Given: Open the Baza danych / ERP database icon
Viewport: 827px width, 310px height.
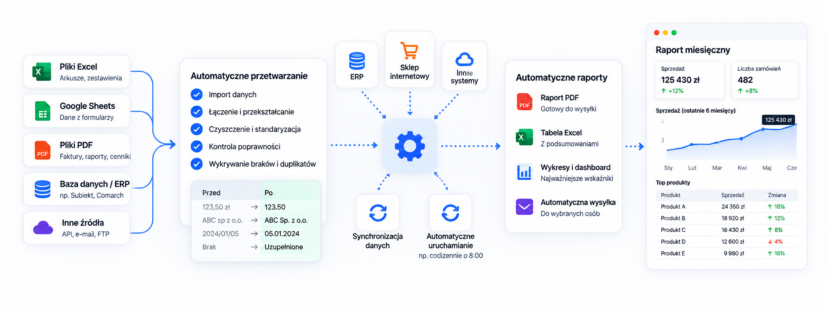Looking at the screenshot, I should click(x=42, y=189).
